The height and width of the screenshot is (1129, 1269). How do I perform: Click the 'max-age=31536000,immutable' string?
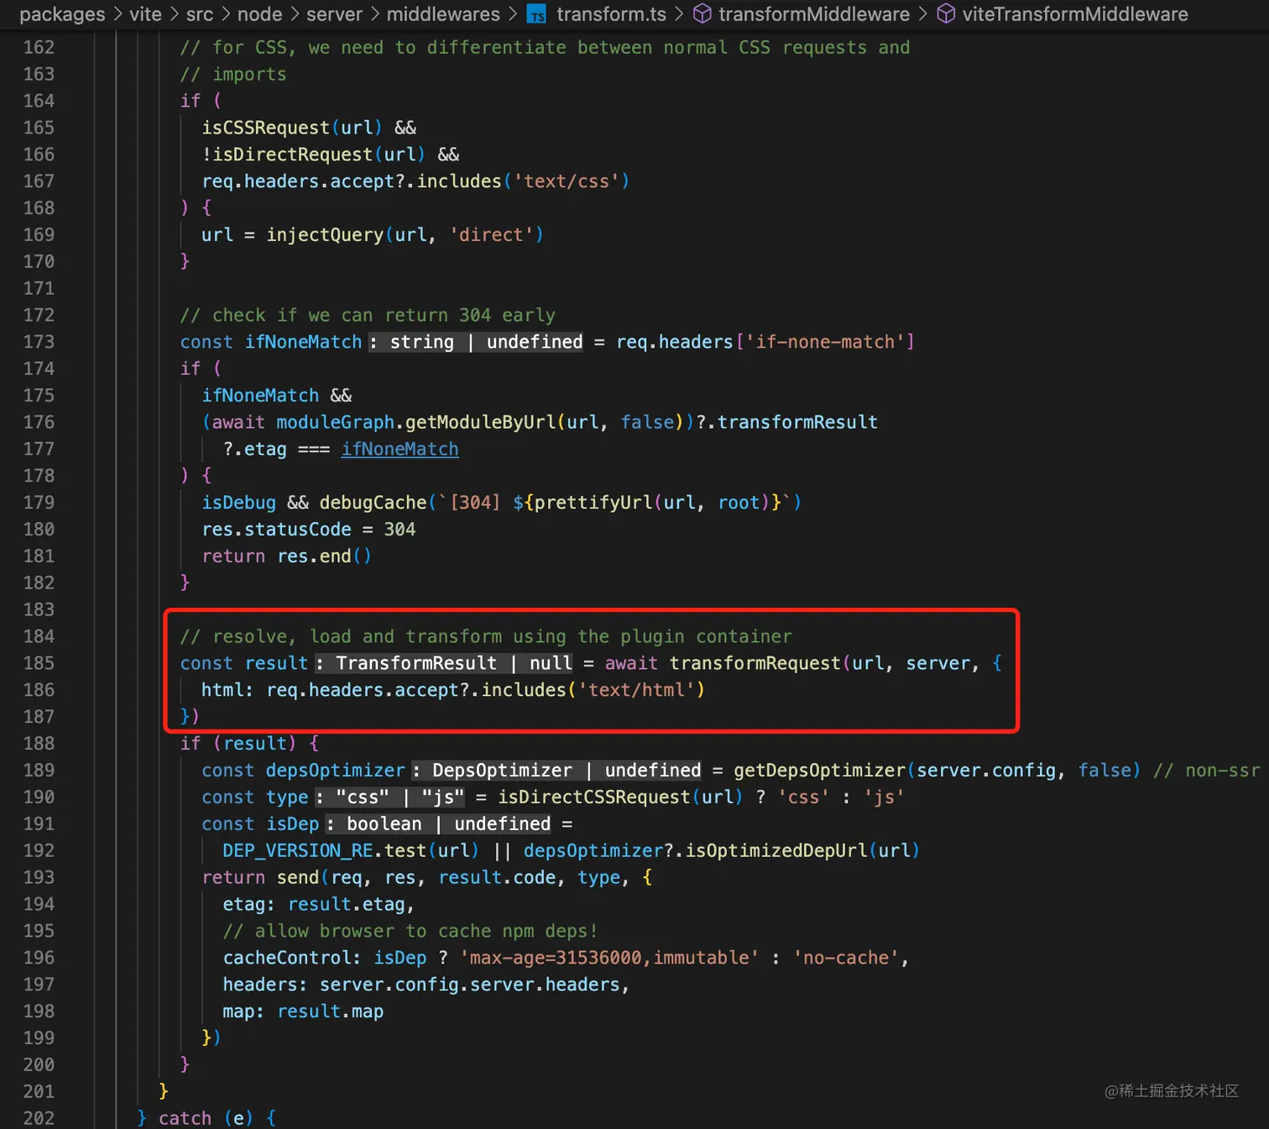[x=609, y=958]
